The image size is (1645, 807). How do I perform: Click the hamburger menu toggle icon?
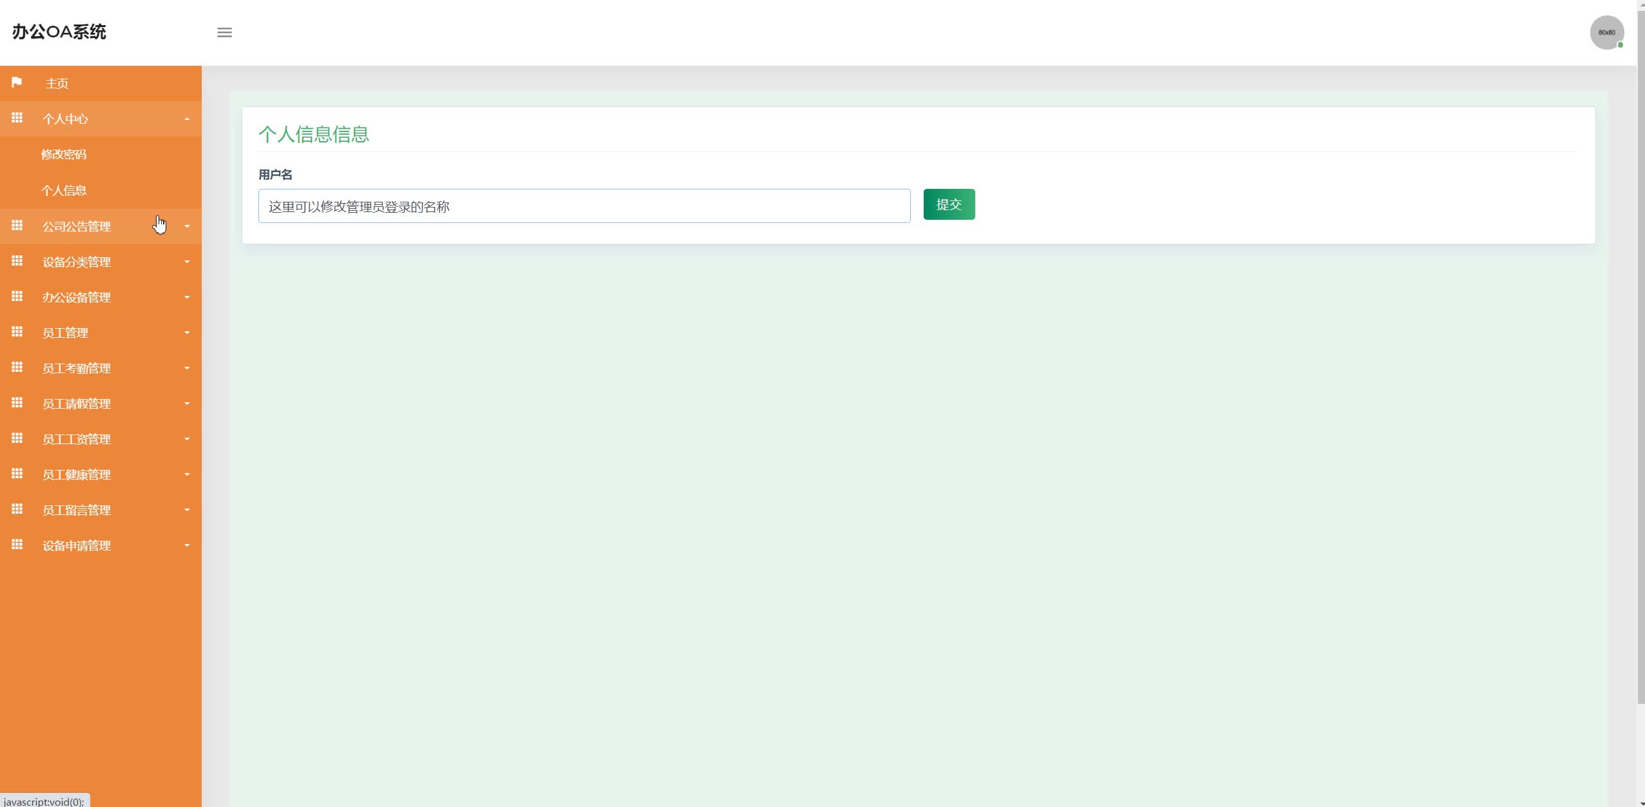[x=224, y=32]
